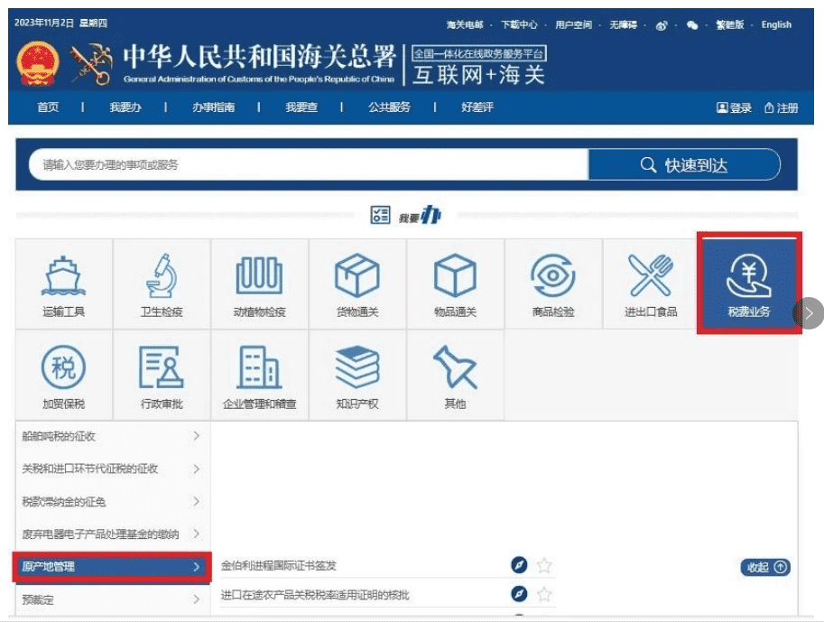Open guide compass icon for 金伯利进程国际证书签发
The height and width of the screenshot is (622, 824).
point(519,565)
